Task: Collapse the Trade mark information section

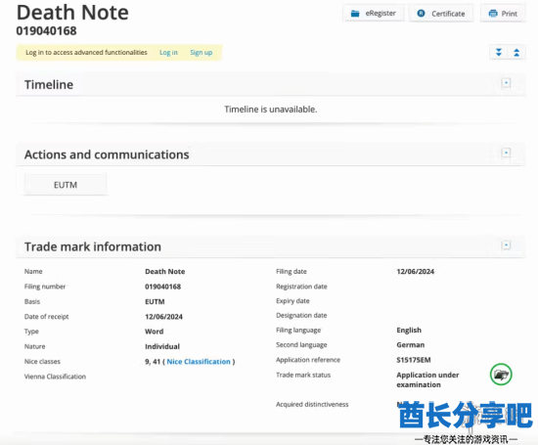Action: [506, 245]
